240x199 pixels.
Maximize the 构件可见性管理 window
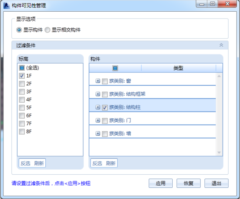tap(213, 4)
